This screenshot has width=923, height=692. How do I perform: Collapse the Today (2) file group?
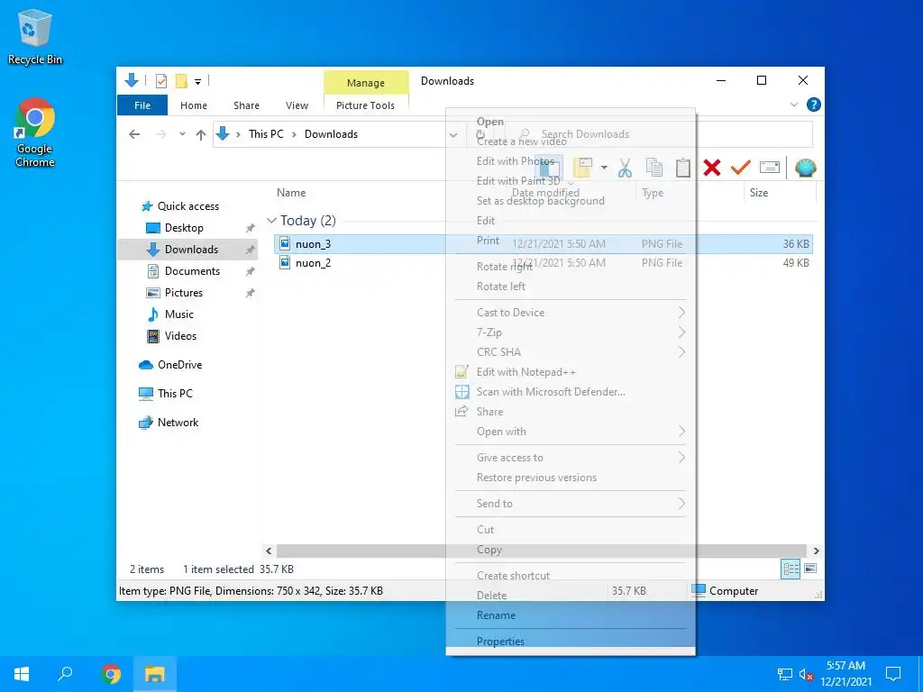click(x=271, y=221)
